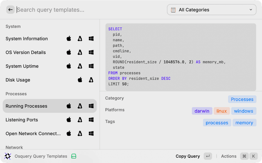The height and width of the screenshot is (163, 262).
Task: Open the All Categories dropdown
Action: (x=211, y=10)
